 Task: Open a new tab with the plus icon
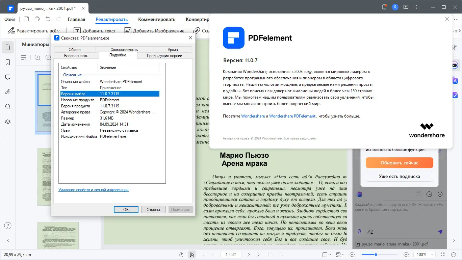[x=96, y=7]
